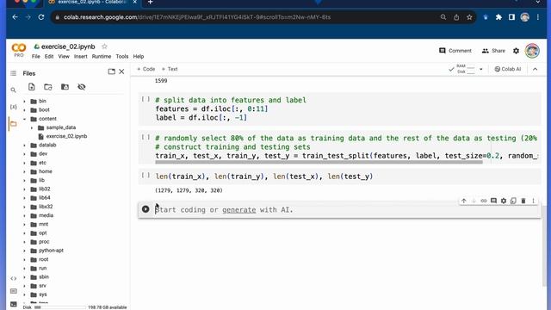The image size is (551, 310).
Task: Expand the datalab folder
Action: pos(24,146)
